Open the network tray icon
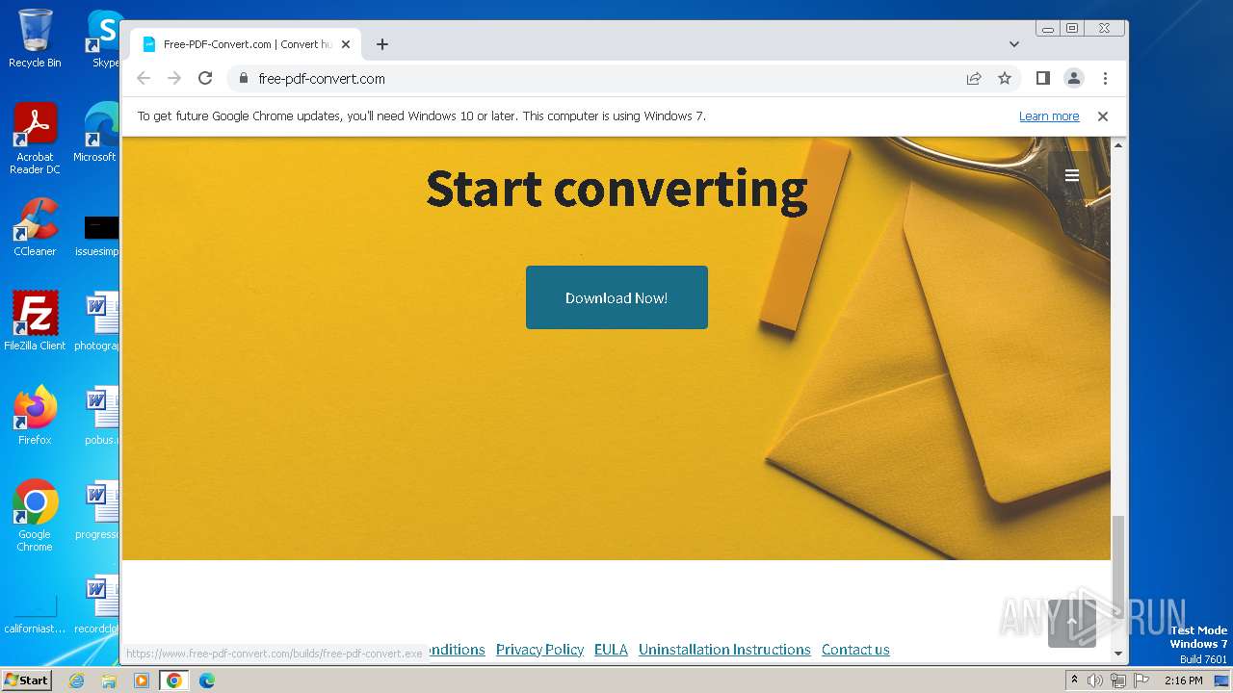Screen dimensions: 1233x693 coord(1117,680)
